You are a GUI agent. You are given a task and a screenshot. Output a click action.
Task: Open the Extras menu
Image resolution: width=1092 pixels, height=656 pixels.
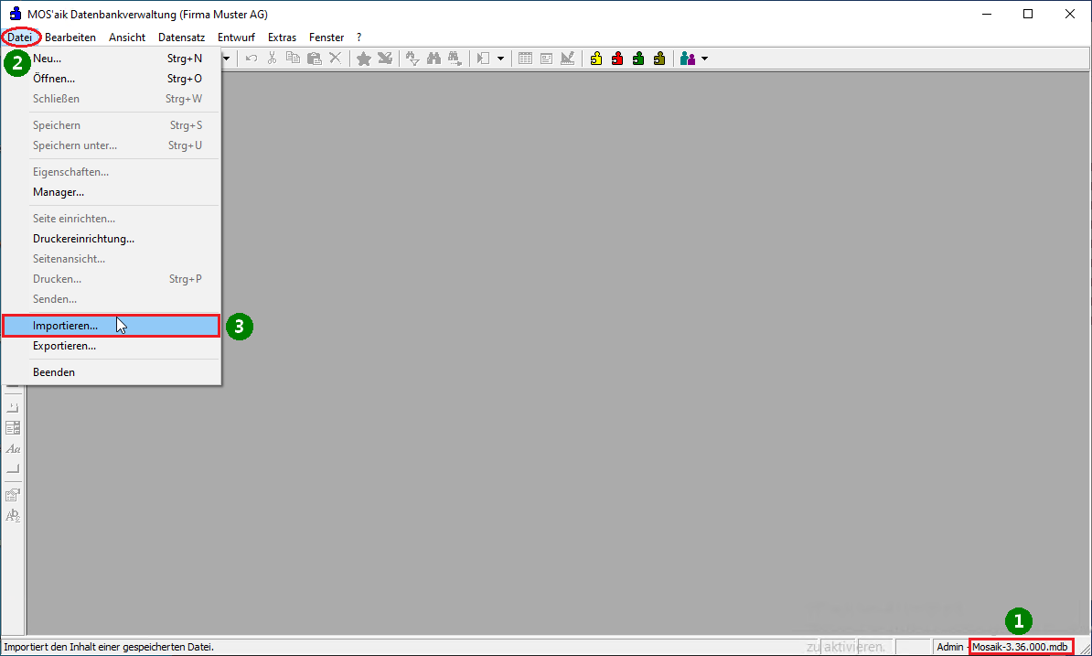[x=282, y=38]
